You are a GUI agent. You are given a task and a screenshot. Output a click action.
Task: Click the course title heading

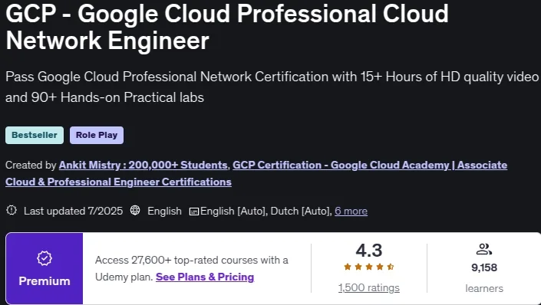coord(227,27)
